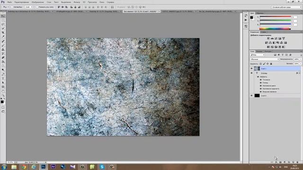The height and width of the screenshot is (170, 303).
Task: Select the Hand tool
Action: (x=3, y=91)
